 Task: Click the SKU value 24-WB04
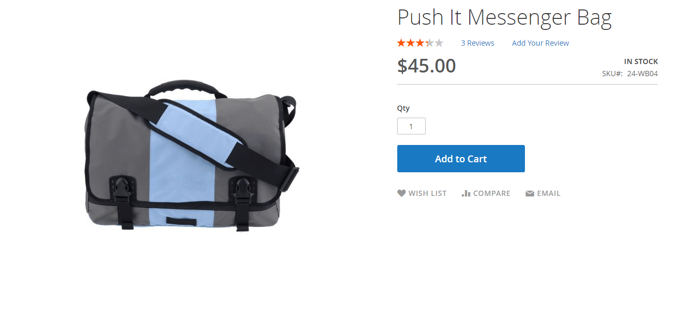642,74
